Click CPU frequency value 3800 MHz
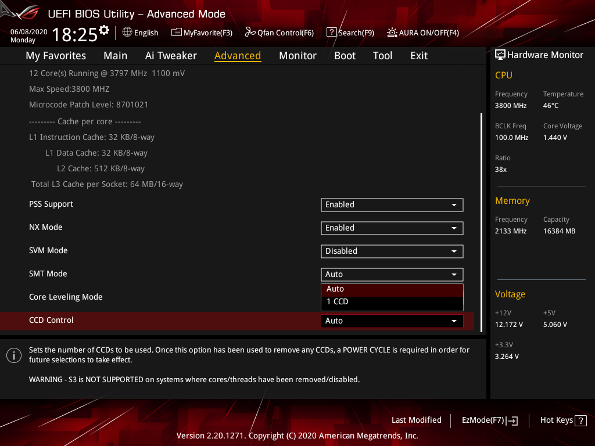This screenshot has width=595, height=446. pyautogui.click(x=510, y=106)
